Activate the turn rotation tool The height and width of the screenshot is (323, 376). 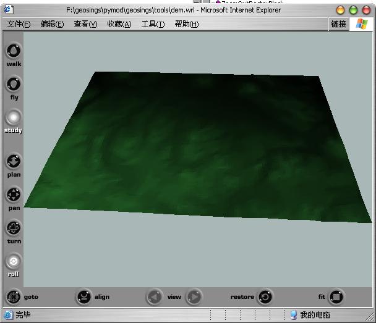click(14, 229)
